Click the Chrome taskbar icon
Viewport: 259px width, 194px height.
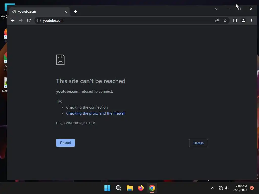152,188
